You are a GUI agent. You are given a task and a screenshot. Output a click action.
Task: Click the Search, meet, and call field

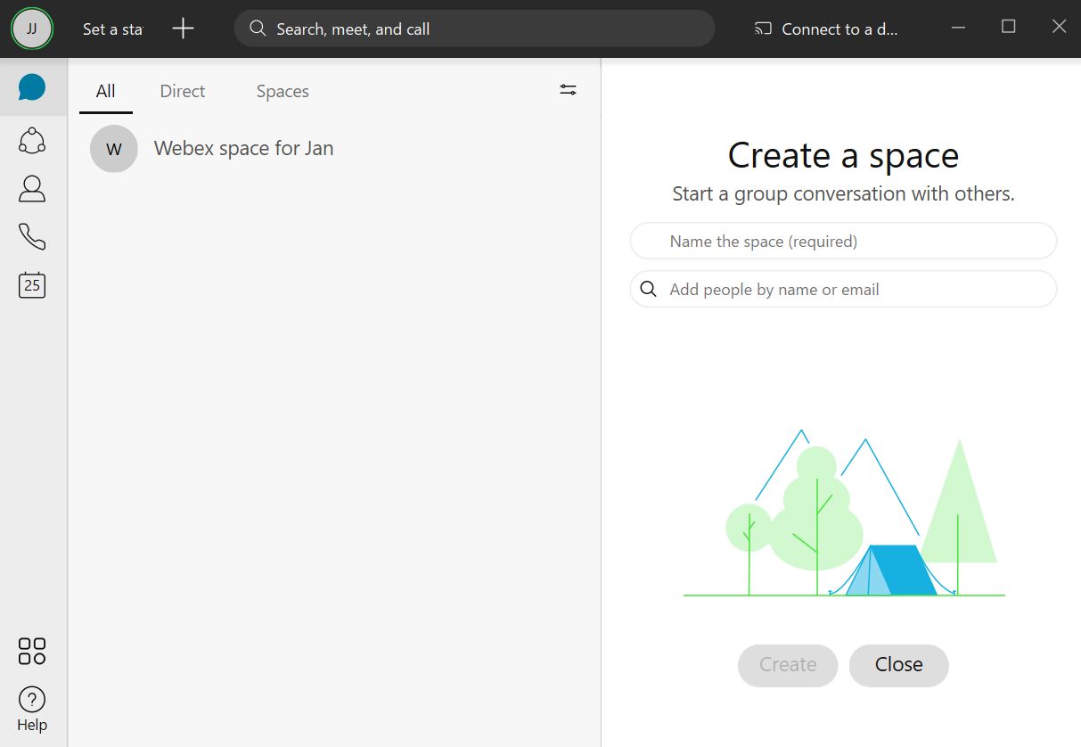pyautogui.click(x=474, y=29)
